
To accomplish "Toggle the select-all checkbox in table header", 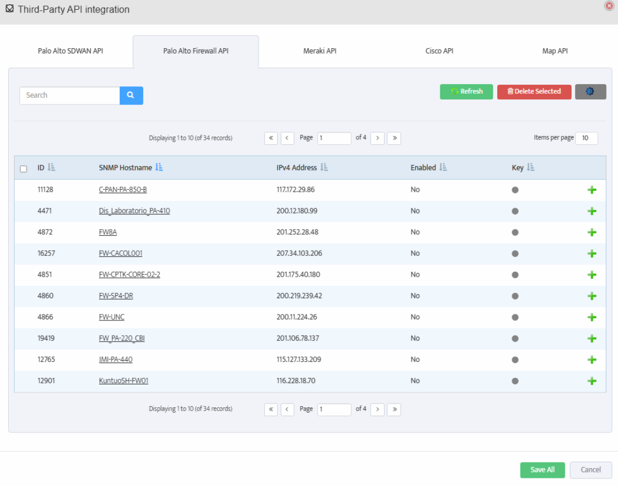I will (x=24, y=169).
